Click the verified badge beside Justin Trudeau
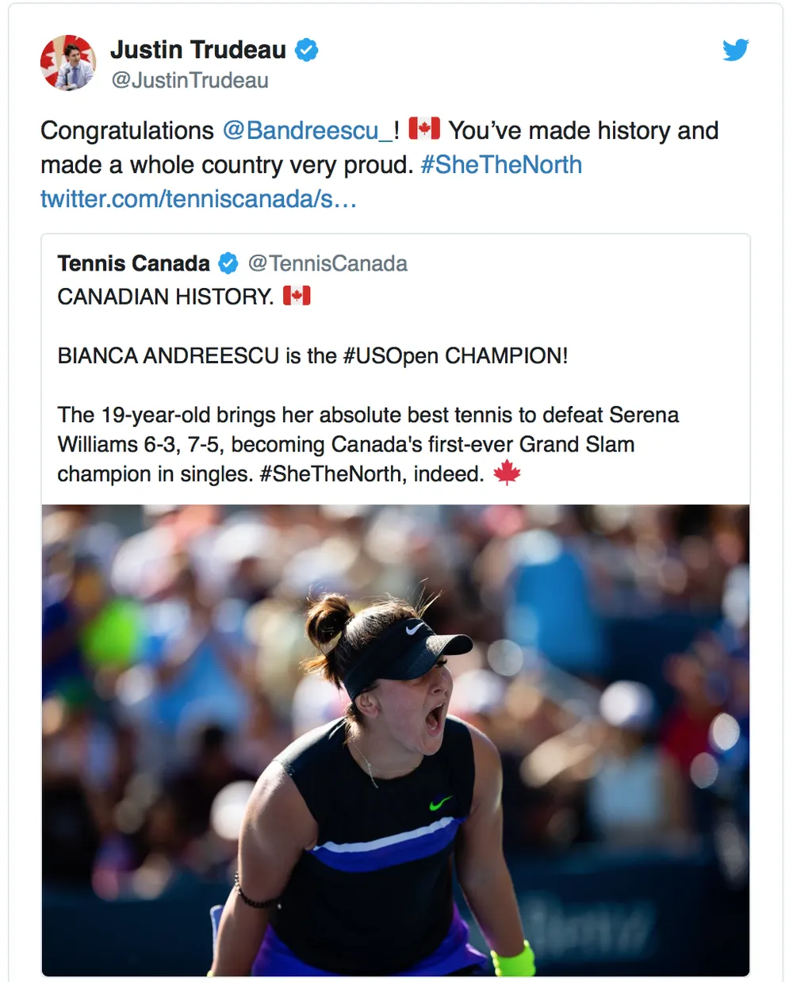Screen dimensions: 793x982 307,50
